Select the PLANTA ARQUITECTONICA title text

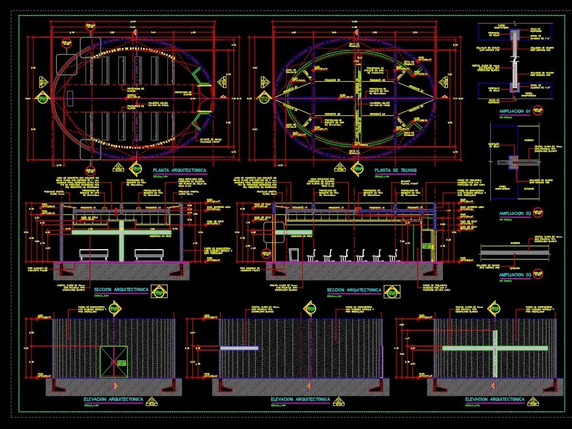point(179,169)
